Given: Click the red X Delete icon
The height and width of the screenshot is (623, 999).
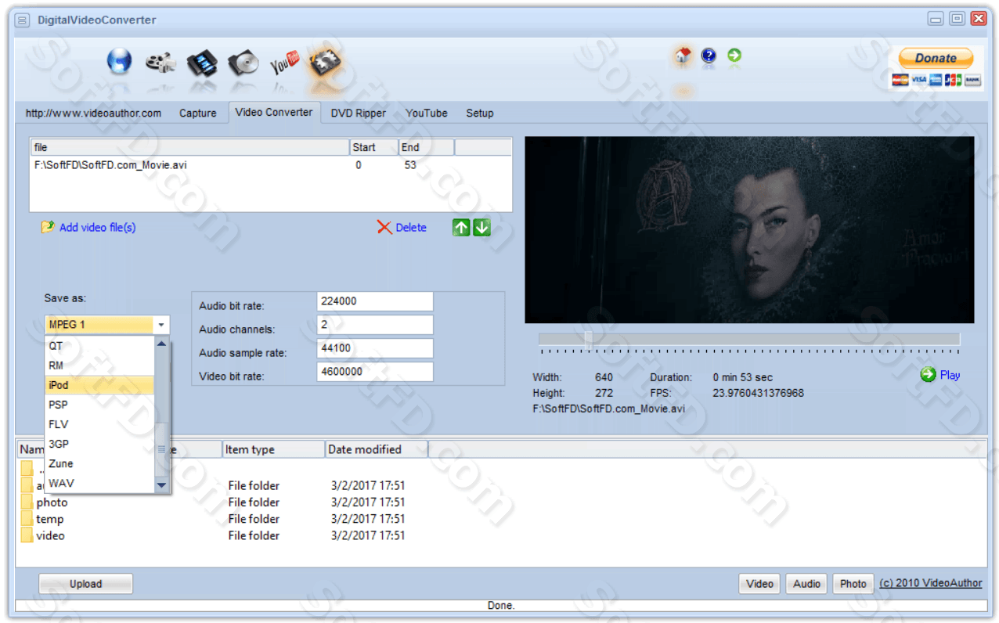Looking at the screenshot, I should click(x=384, y=227).
